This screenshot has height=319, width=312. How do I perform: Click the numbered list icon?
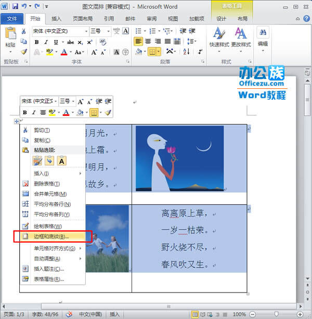pos(152,31)
